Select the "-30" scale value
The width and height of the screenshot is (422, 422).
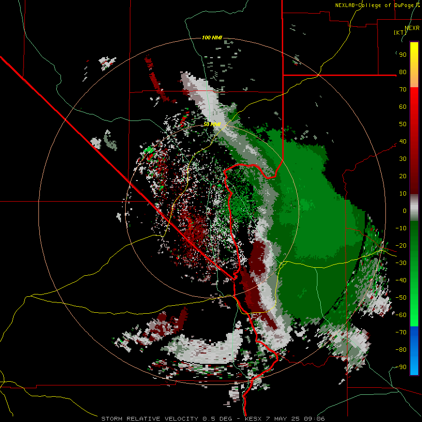[401, 263]
